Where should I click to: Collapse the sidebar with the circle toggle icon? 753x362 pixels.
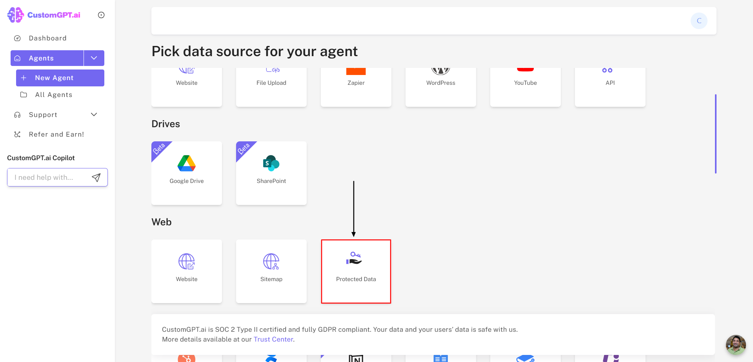pyautogui.click(x=101, y=15)
